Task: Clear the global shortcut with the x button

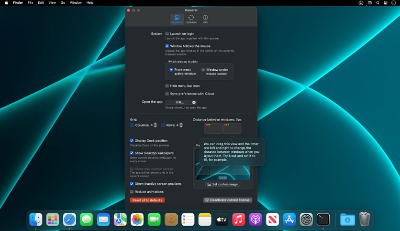Action: click(x=194, y=102)
